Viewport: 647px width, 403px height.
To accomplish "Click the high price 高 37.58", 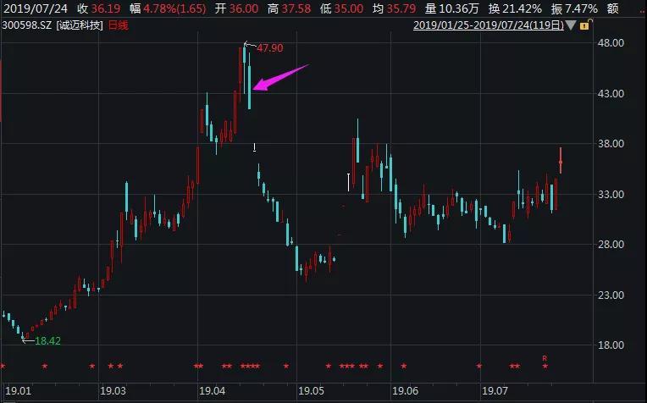I will [x=290, y=8].
